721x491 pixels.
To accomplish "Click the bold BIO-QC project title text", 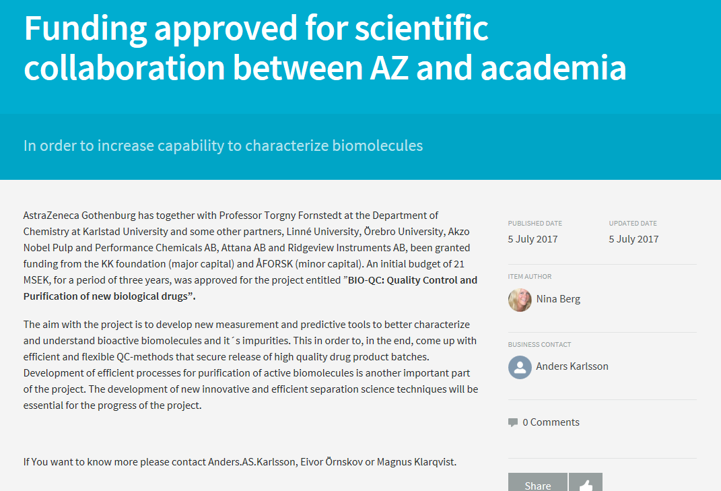I will 250,288.
